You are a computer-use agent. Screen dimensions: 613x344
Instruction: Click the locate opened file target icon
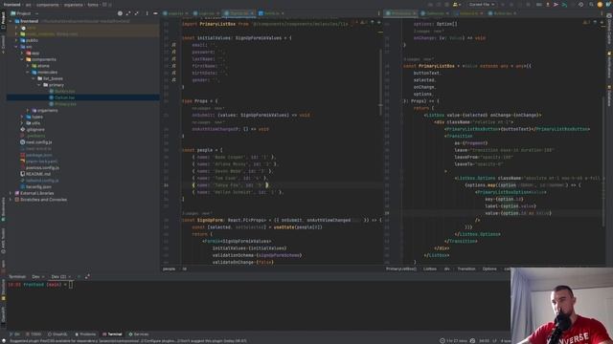pyautogui.click(x=120, y=13)
